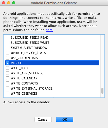The height and width of the screenshot is (128, 108).
Task: Select the SYSTEM_ALERT_WINDOW row label
Action: (29, 48)
